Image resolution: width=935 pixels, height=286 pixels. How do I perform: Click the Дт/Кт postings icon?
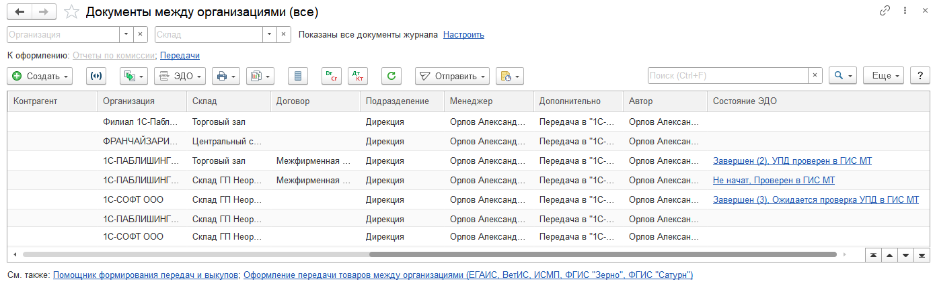tap(358, 77)
